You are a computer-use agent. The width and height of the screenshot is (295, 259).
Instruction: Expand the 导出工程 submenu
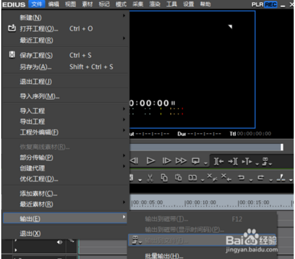click(x=65, y=121)
